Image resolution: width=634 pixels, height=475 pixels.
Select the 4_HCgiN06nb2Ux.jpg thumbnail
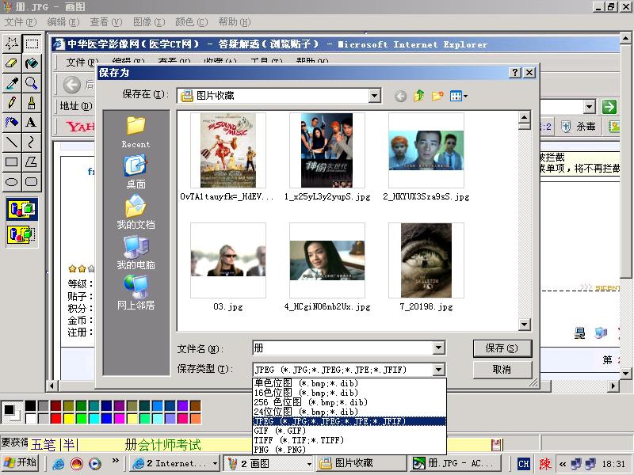click(327, 260)
